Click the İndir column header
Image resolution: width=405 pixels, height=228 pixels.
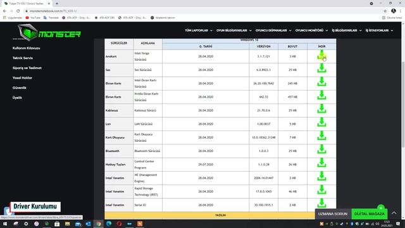pos(321,46)
